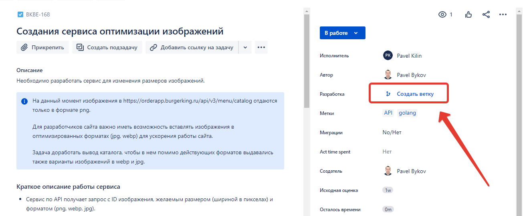Viewport: 529px width, 216px height.
Task: Click the "Создать ветку" link
Action: pyautogui.click(x=415, y=94)
